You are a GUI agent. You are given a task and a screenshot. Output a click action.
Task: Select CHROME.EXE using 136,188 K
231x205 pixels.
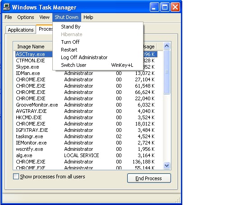[86, 162]
